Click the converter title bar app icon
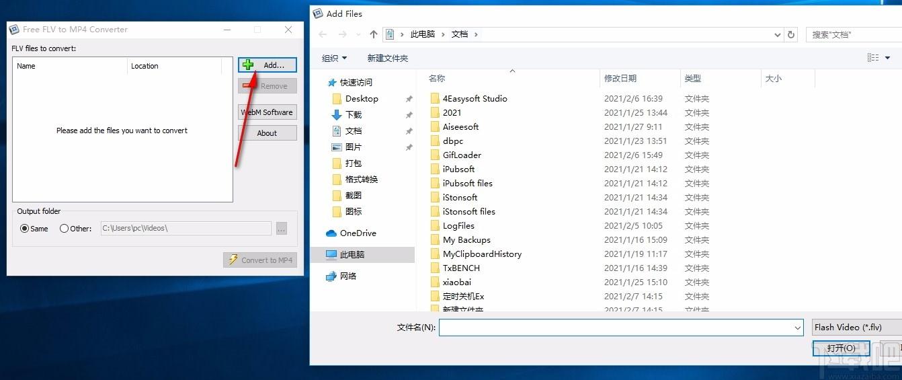Screen dimensions: 902x380 pos(13,30)
